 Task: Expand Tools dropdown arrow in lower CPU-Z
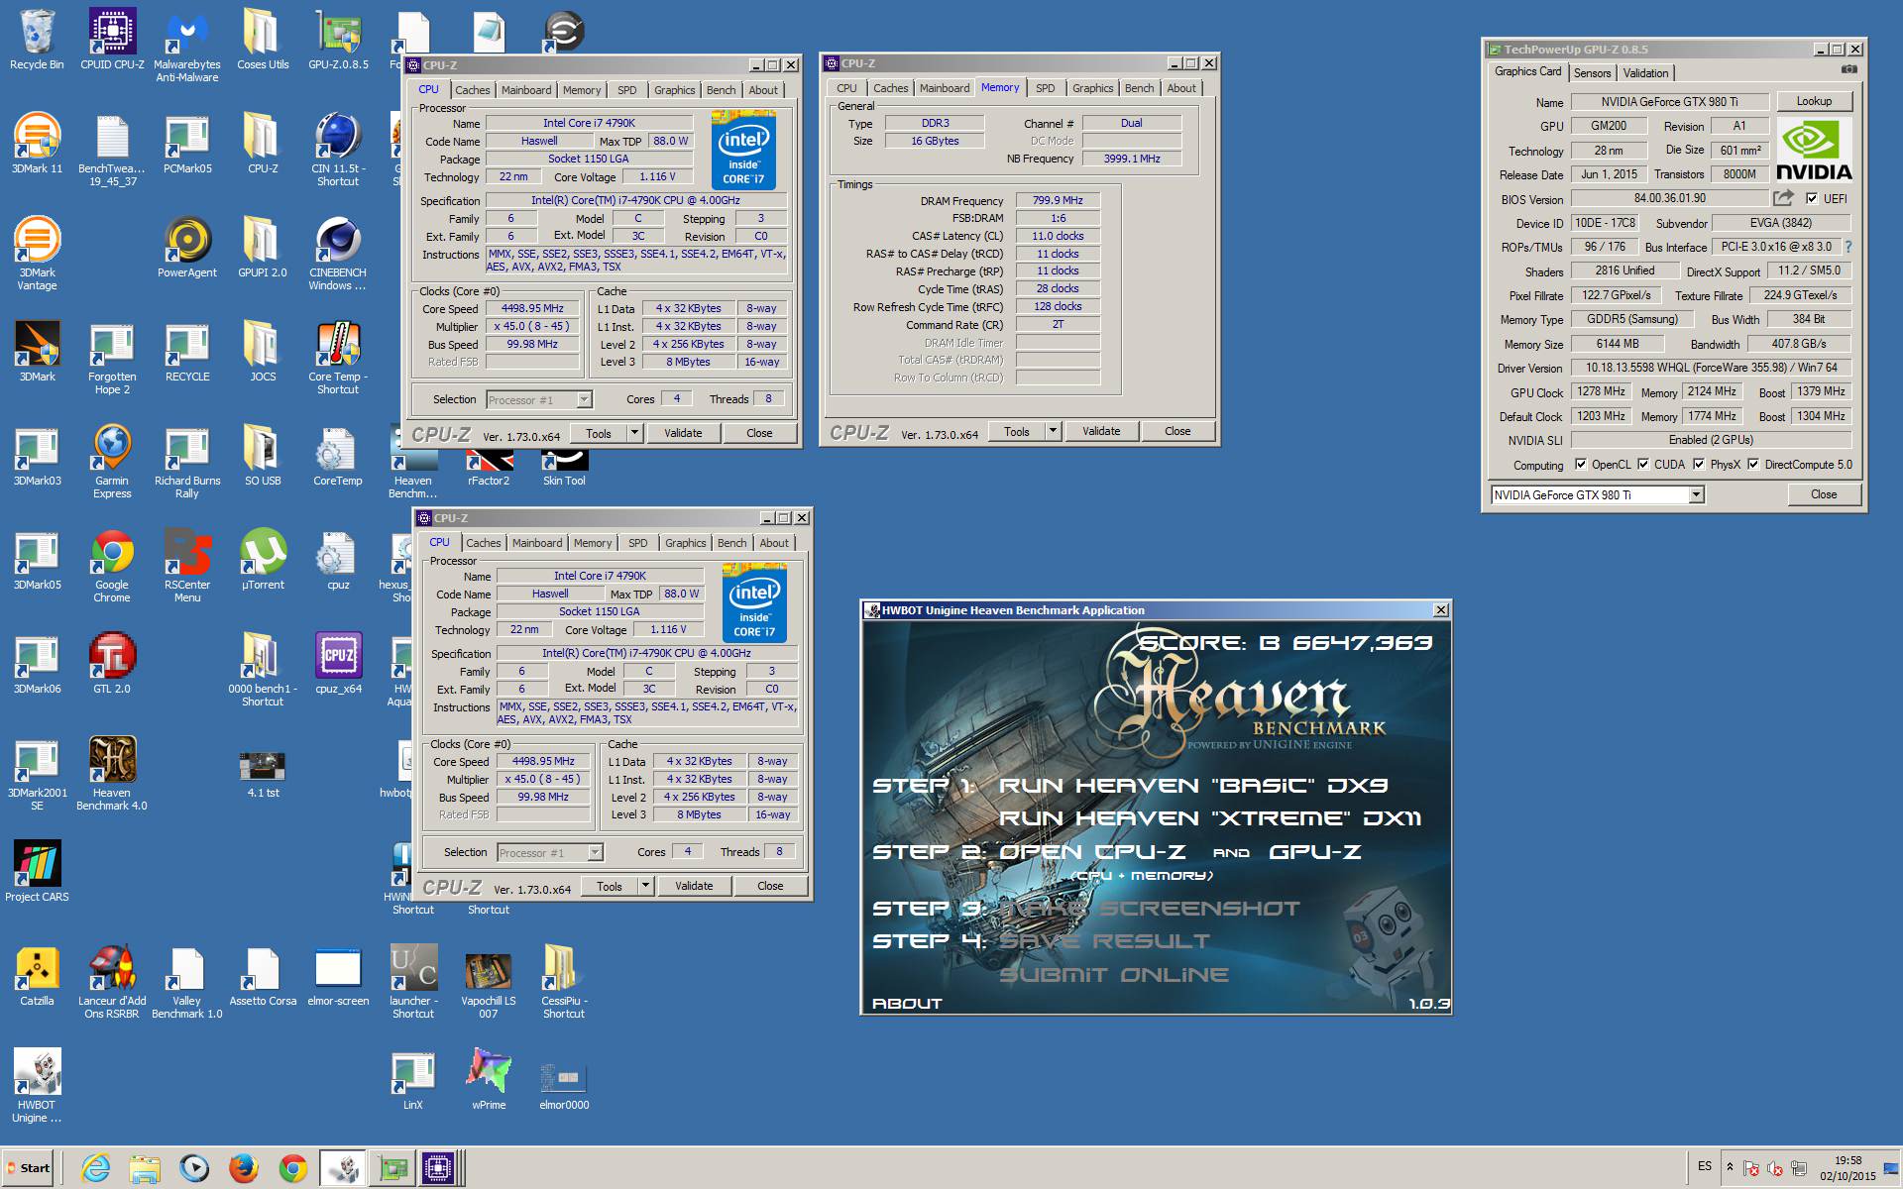tap(646, 886)
